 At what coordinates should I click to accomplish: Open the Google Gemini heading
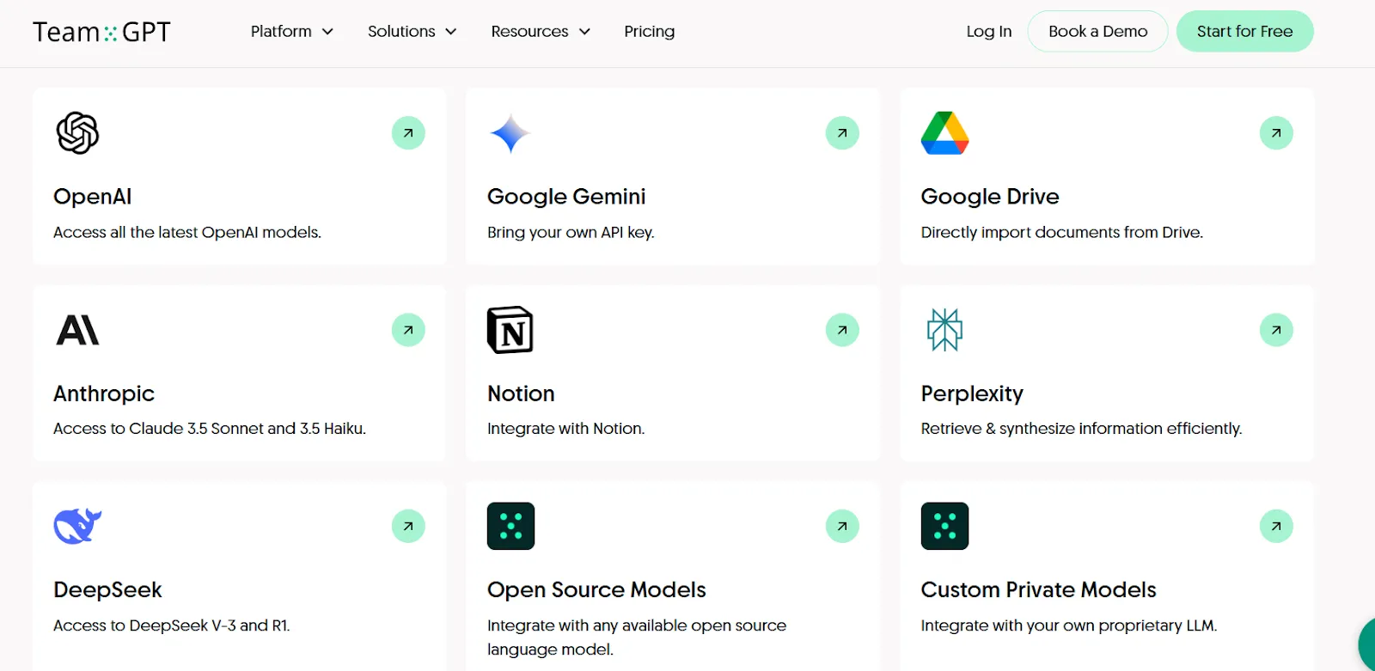(x=566, y=197)
